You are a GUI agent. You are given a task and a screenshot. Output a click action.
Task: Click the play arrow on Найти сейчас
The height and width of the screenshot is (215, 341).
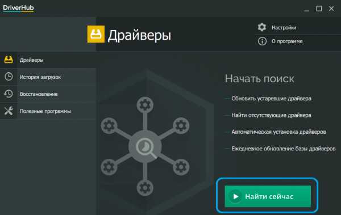235,196
